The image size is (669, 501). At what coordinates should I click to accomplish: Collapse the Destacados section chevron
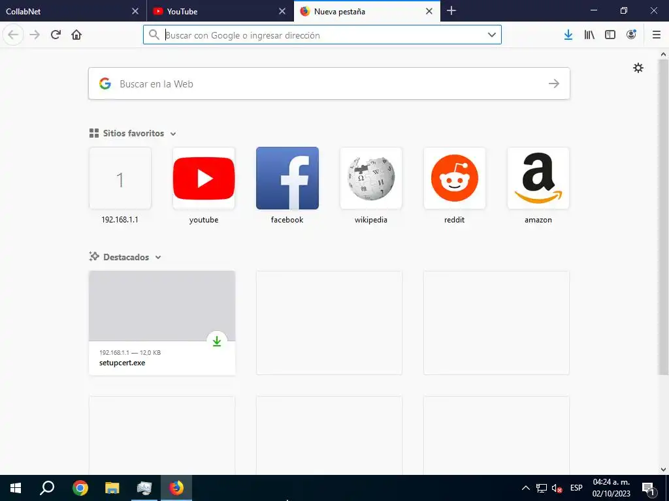(x=158, y=257)
